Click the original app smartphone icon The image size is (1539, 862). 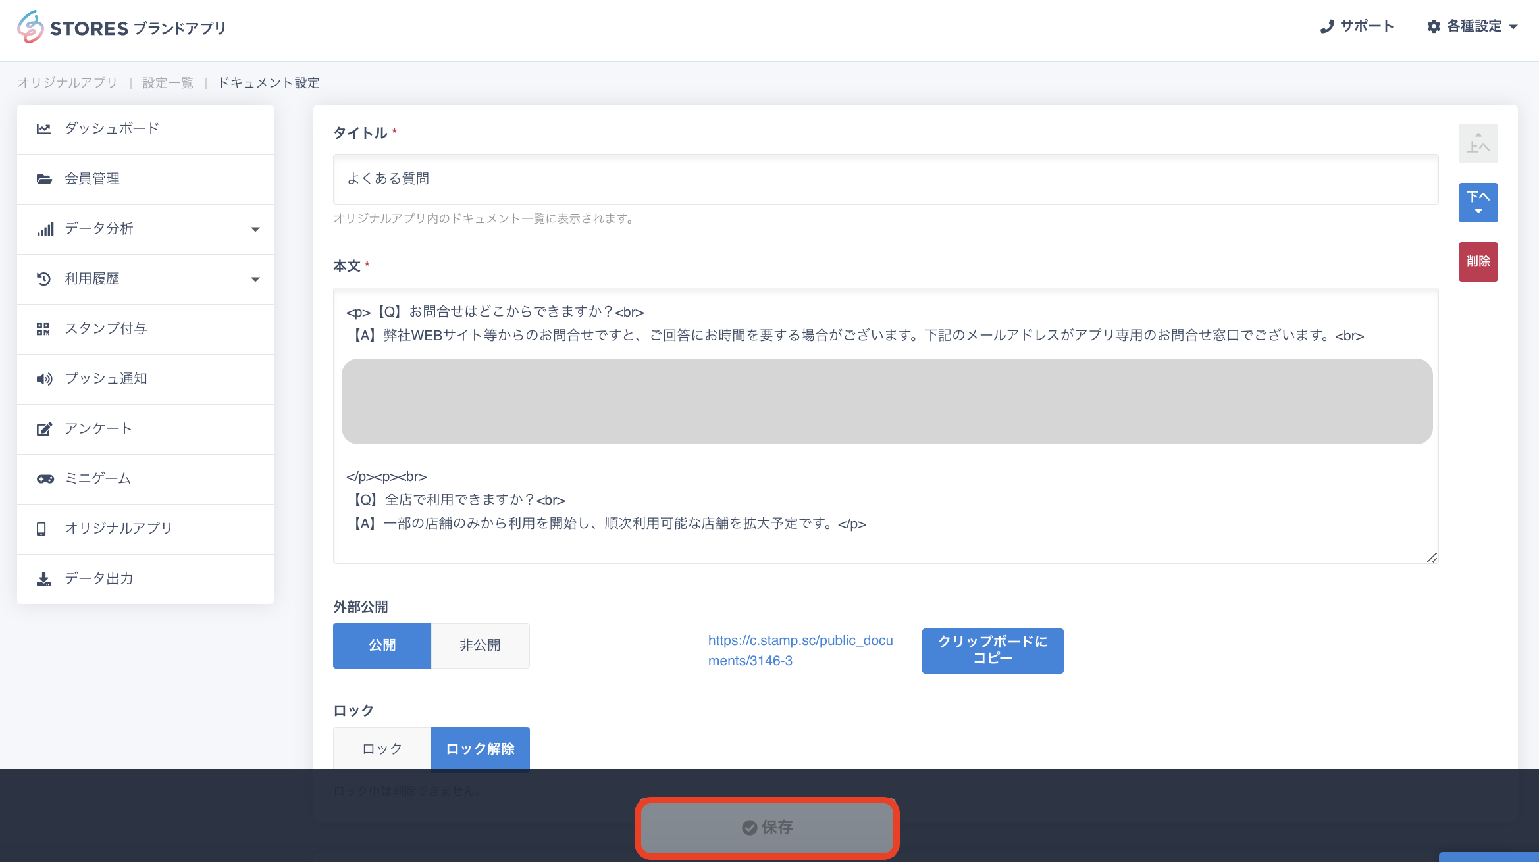click(x=41, y=529)
